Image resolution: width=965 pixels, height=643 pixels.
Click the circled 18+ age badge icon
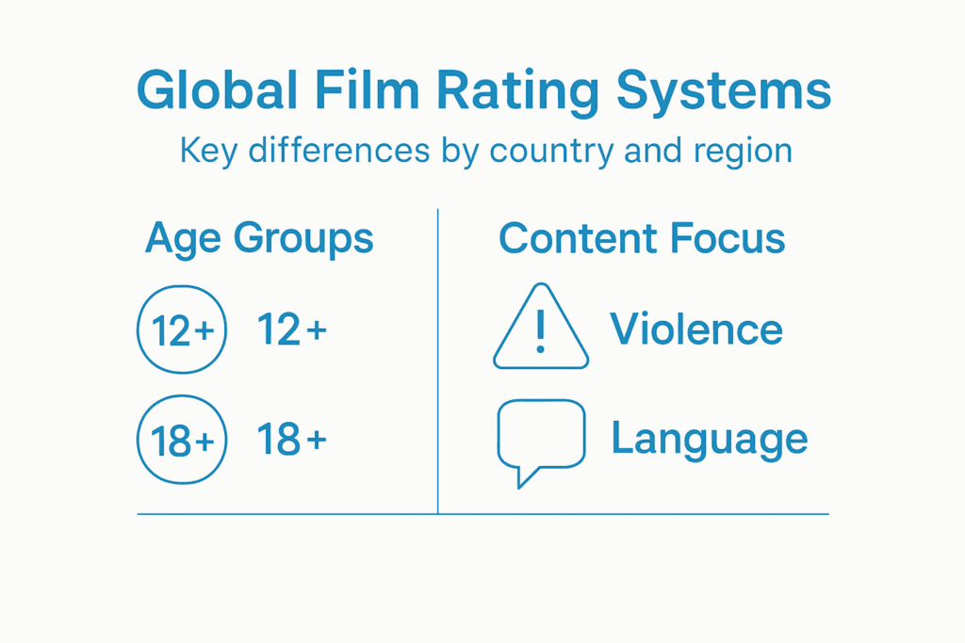click(182, 440)
